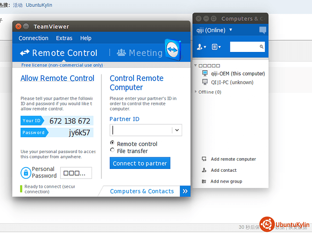Click the Personal Password lock icon
The height and width of the screenshot is (234, 312).
coord(26,173)
